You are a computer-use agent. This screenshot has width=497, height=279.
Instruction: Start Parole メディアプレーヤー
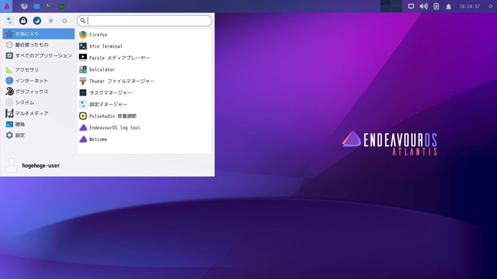pos(144,58)
